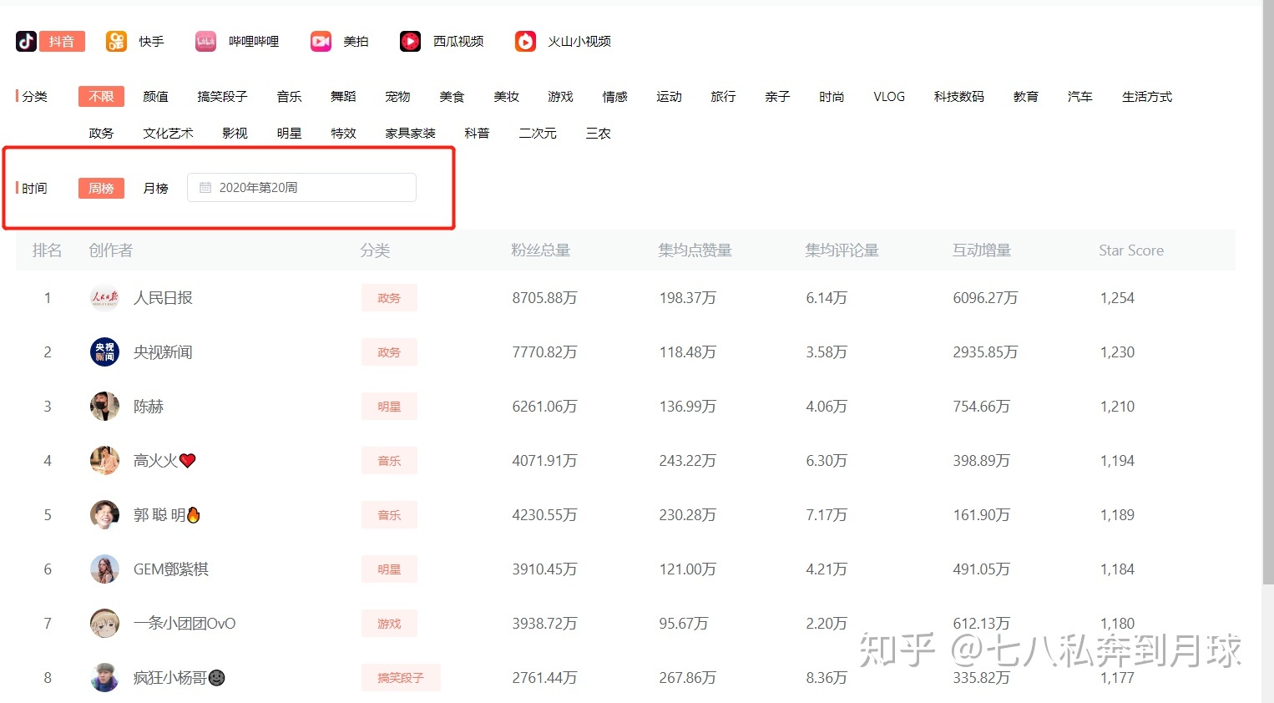1274x703 pixels.
Task: Open the Huoshan (火山小视频) icon
Action: [x=525, y=41]
